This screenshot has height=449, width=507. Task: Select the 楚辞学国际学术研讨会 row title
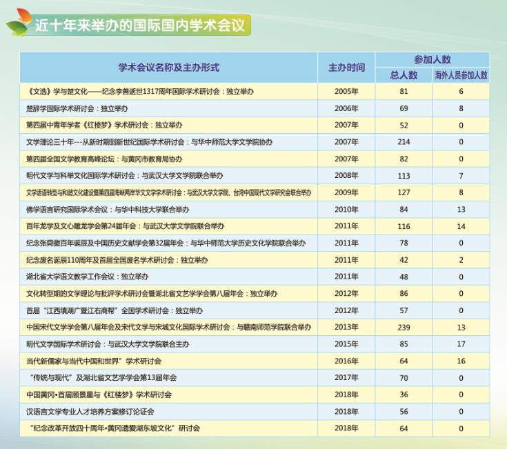[x=77, y=108]
